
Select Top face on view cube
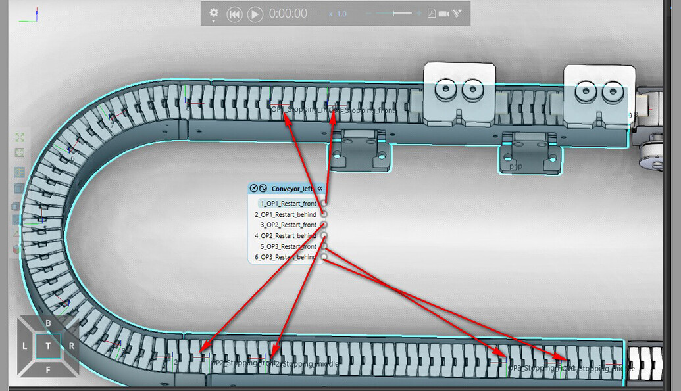click(x=48, y=346)
